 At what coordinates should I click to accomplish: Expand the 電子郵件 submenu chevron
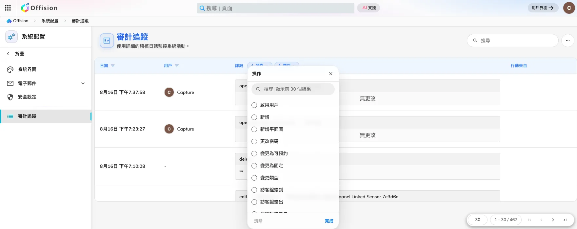[x=83, y=83]
